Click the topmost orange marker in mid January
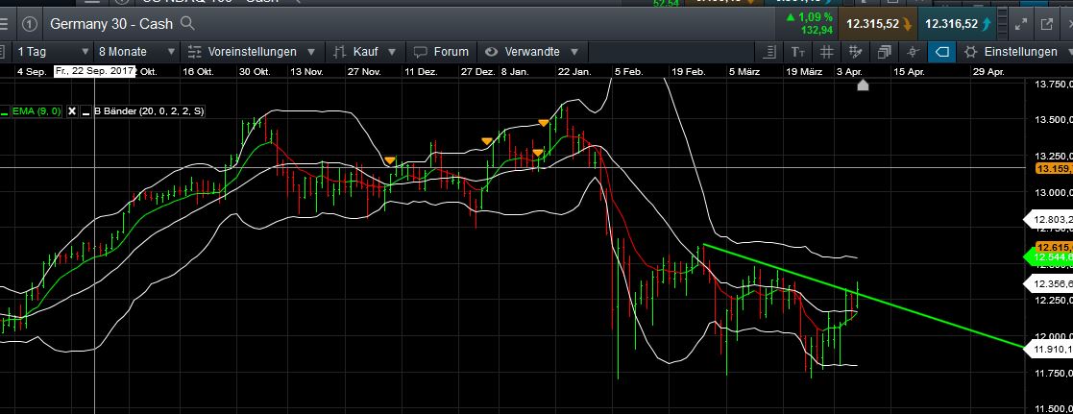This screenshot has width=1073, height=414. tap(544, 123)
